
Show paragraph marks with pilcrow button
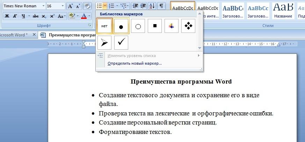pyautogui.click(x=161, y=6)
